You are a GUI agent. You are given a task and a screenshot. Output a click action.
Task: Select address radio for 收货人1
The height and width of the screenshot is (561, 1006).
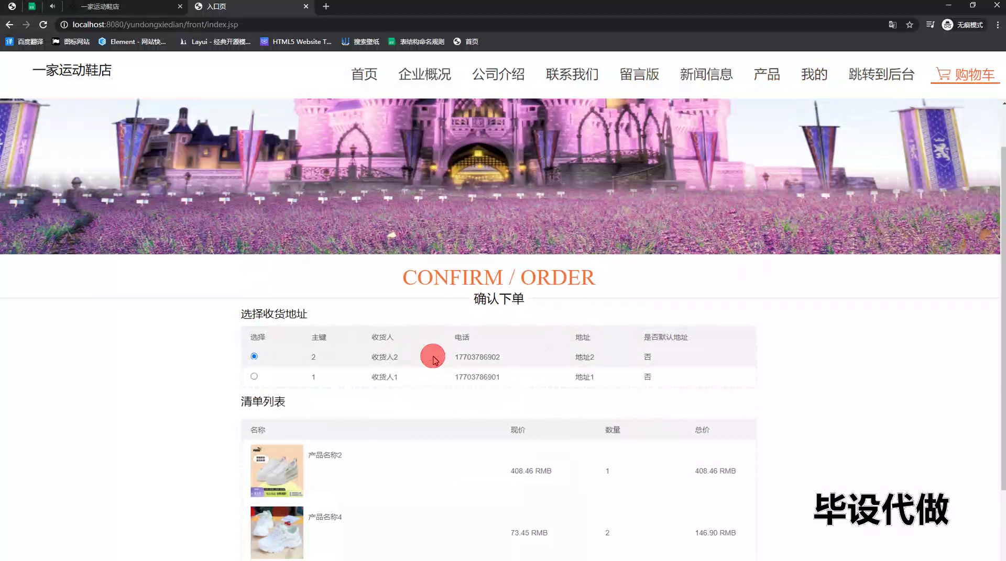point(254,376)
